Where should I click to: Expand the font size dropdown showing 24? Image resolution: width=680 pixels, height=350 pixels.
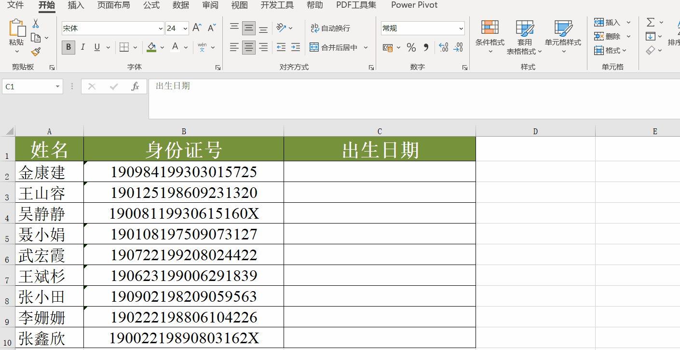185,28
